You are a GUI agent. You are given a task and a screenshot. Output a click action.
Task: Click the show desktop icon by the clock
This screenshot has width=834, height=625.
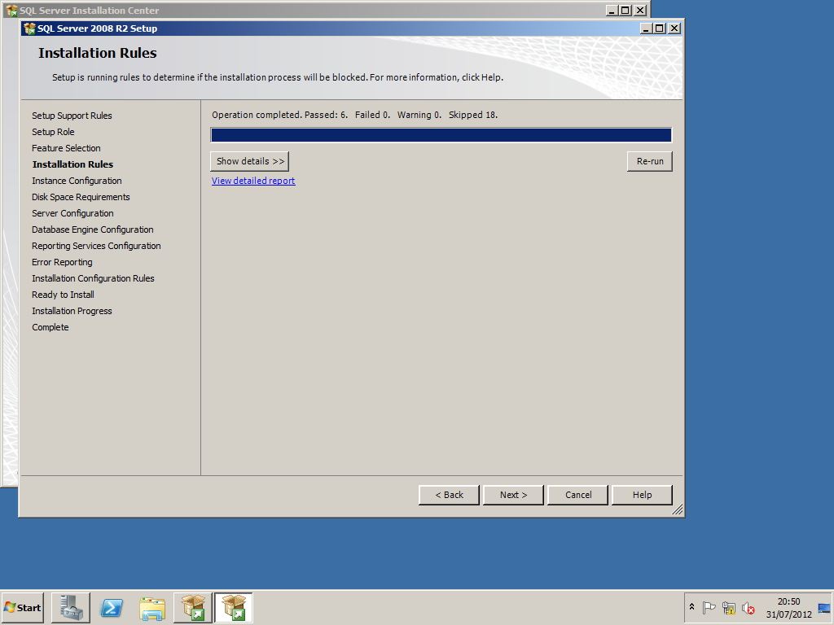824,608
